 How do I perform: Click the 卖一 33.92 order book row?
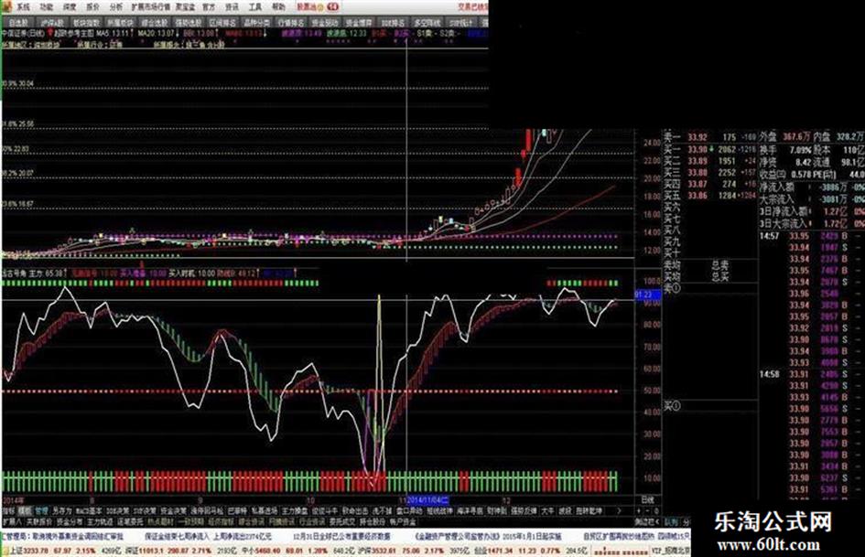point(708,137)
